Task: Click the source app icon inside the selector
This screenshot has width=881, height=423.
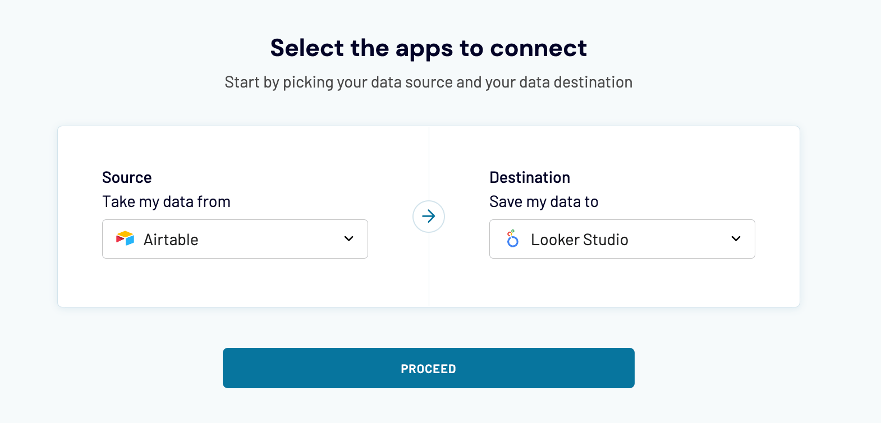Action: tap(125, 239)
